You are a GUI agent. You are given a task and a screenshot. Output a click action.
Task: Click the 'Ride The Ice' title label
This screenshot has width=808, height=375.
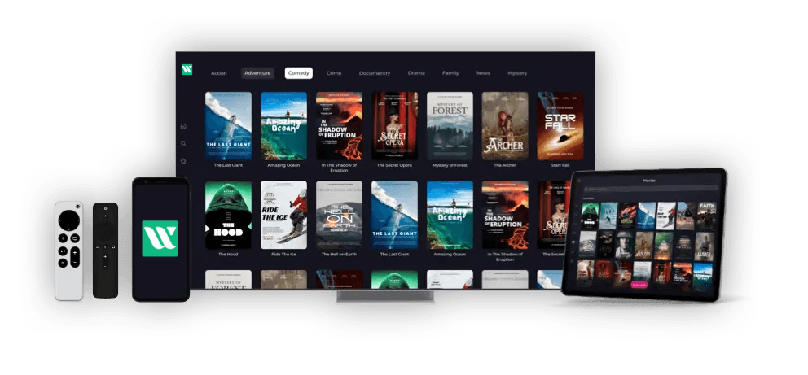283,254
